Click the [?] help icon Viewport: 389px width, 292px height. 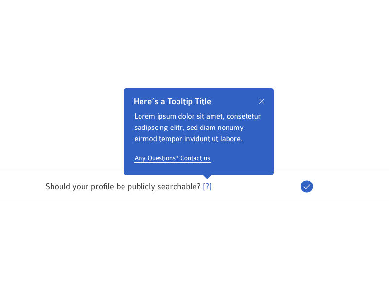click(x=207, y=186)
